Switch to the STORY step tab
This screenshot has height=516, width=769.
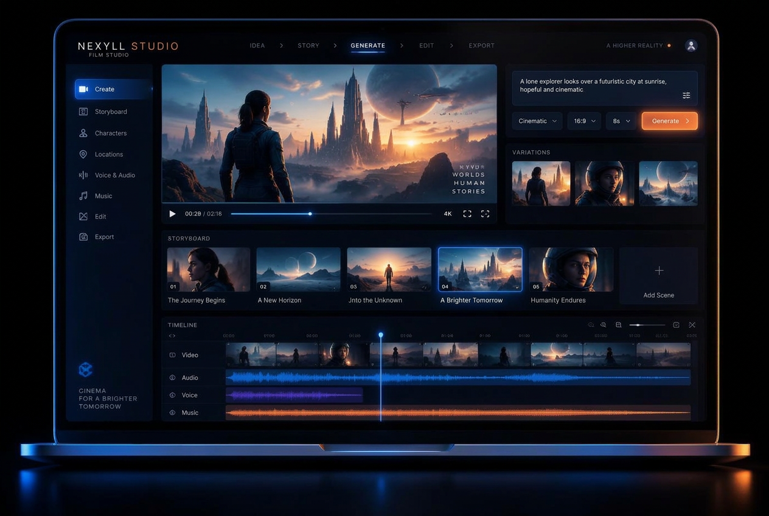[308, 46]
